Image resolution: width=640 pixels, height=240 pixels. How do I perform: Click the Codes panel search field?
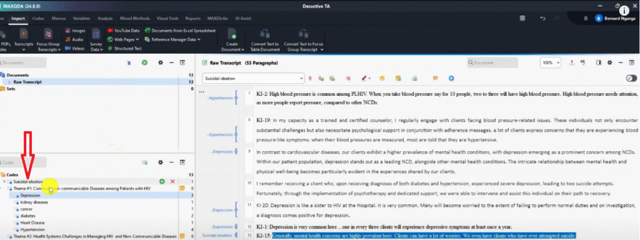point(23,162)
